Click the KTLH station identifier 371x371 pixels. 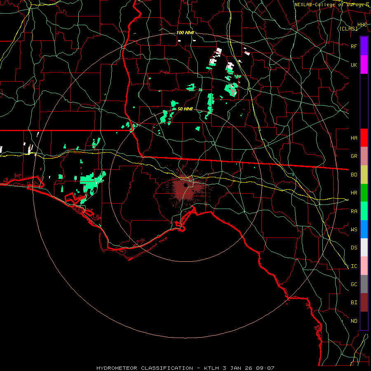pyautogui.click(x=212, y=368)
